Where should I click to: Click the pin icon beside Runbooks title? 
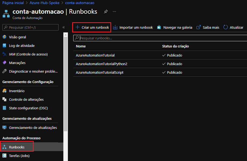click(106, 12)
